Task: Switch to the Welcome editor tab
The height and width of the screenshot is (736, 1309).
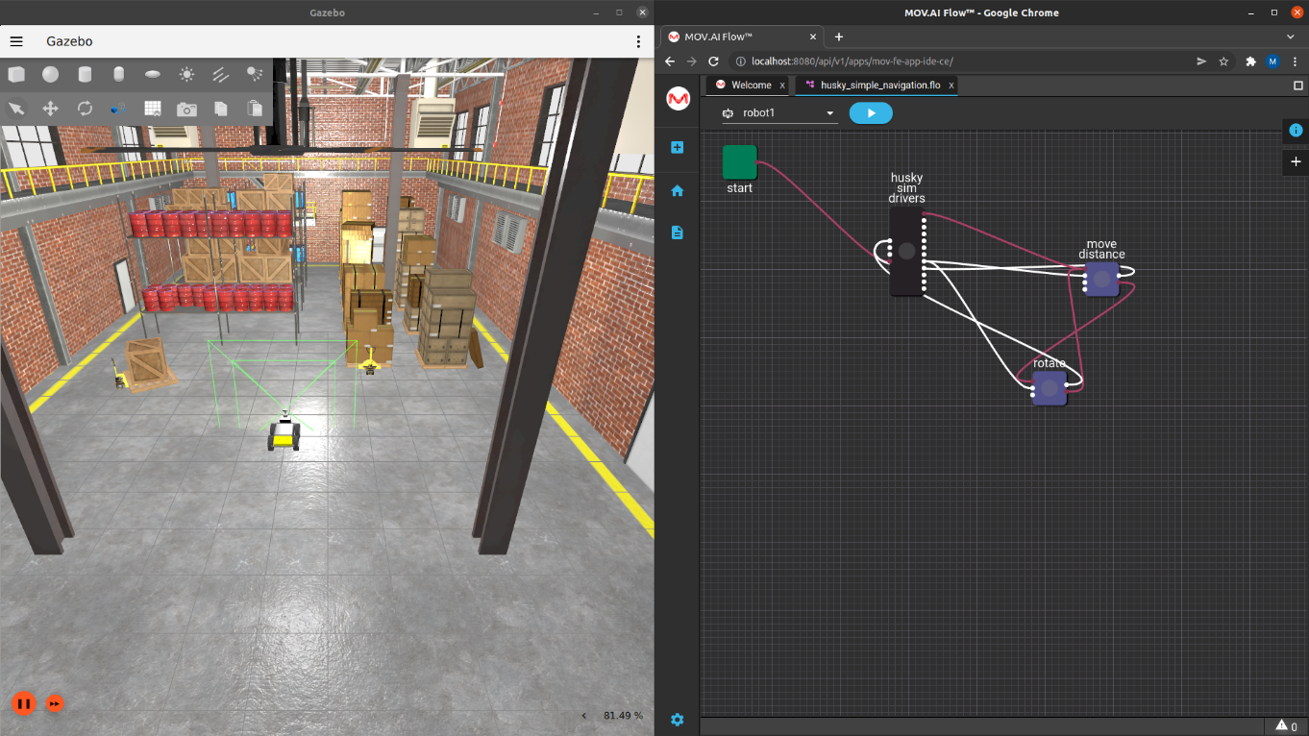Action: coord(751,85)
